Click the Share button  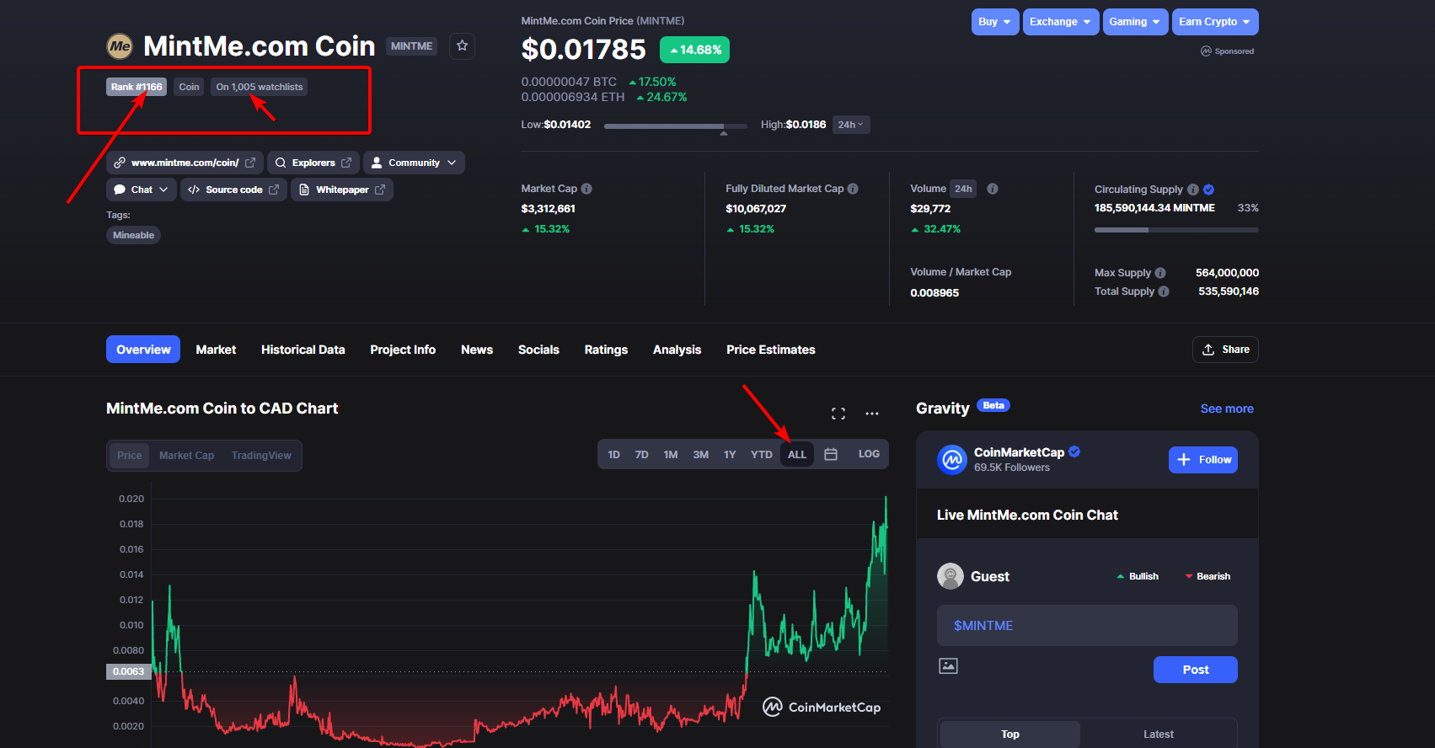[1225, 350]
